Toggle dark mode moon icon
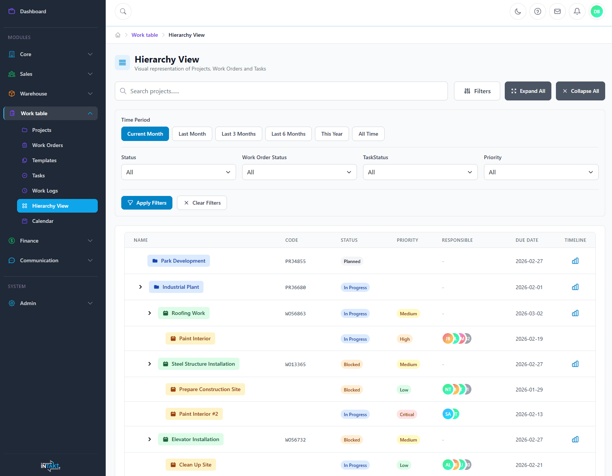The width and height of the screenshot is (612, 476). [x=518, y=11]
